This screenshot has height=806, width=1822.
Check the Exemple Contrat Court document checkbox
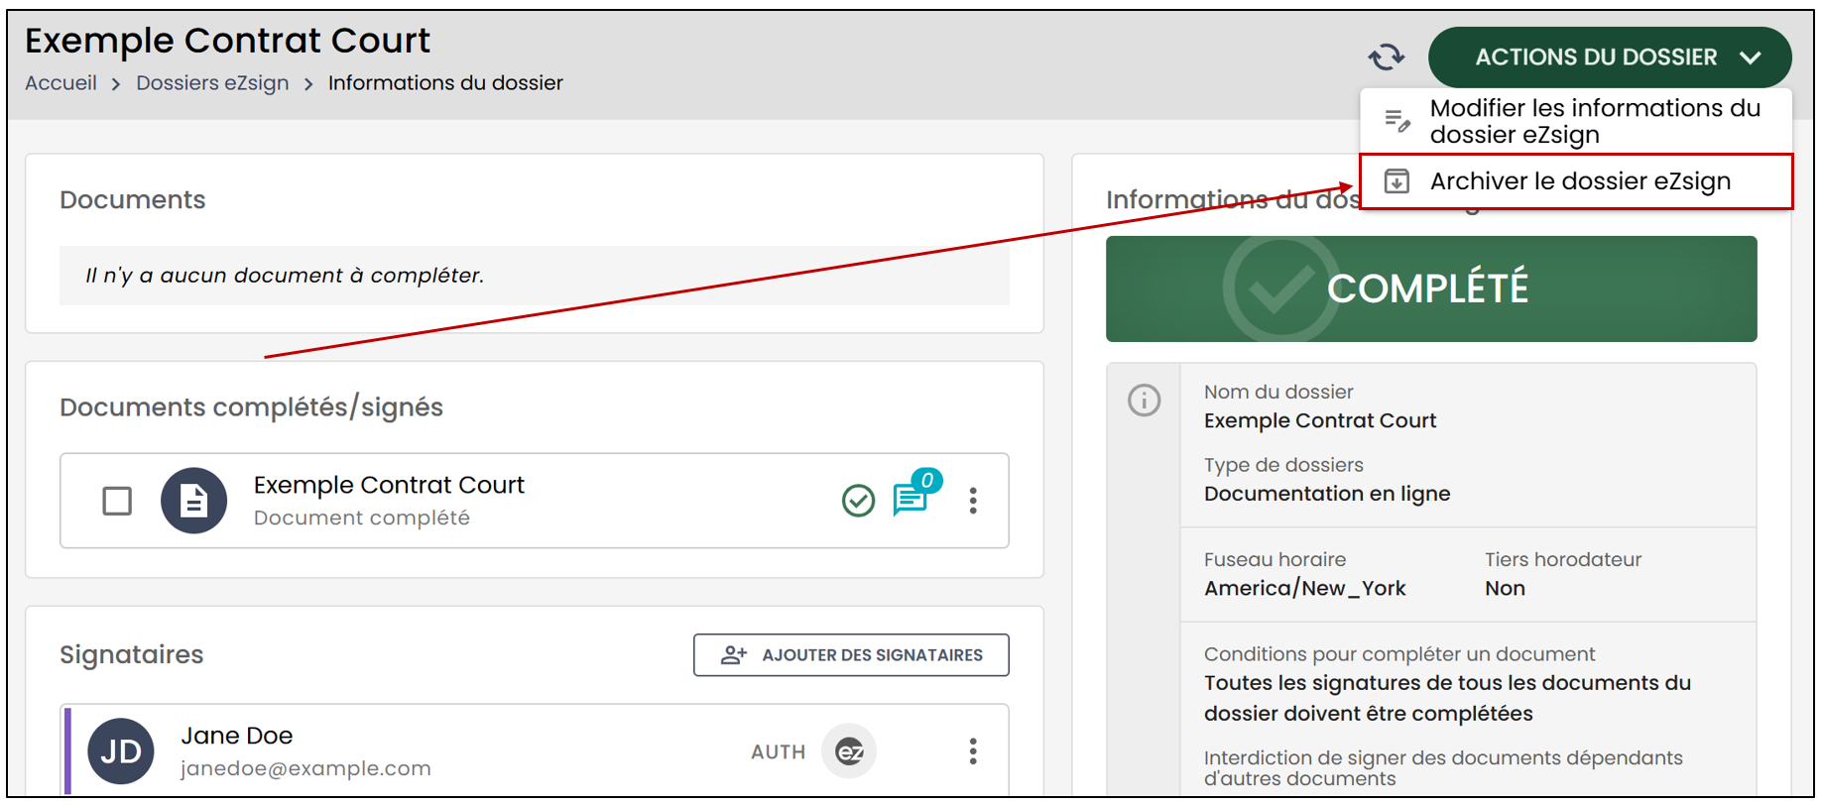[x=117, y=501]
